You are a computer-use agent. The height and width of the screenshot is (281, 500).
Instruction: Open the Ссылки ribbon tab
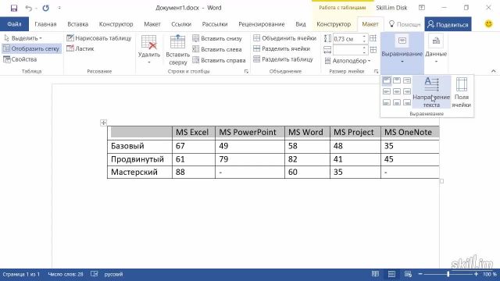click(181, 24)
